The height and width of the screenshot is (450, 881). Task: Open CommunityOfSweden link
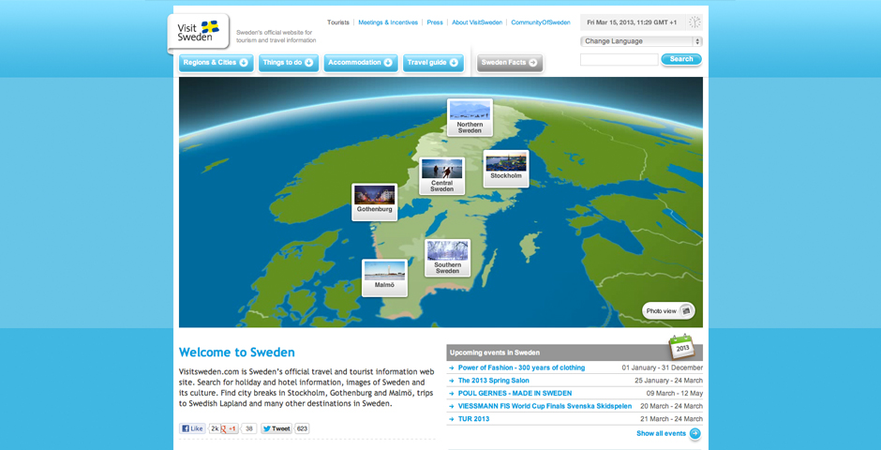click(541, 22)
